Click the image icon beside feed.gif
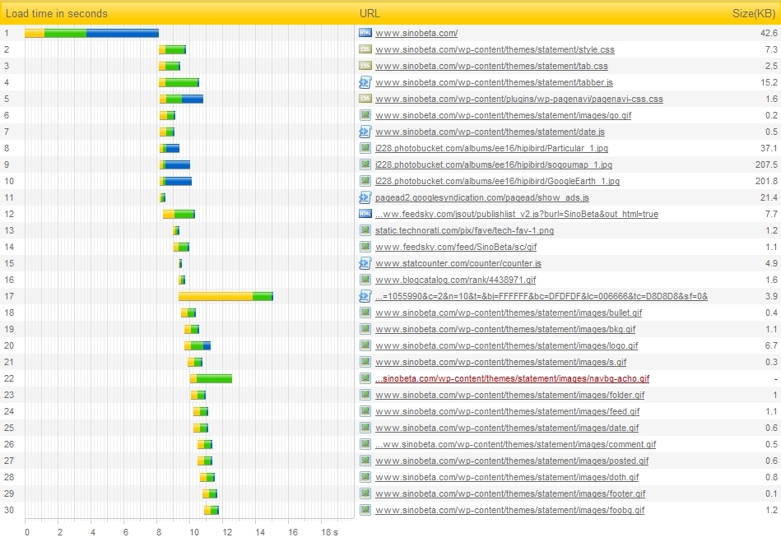 pos(365,410)
